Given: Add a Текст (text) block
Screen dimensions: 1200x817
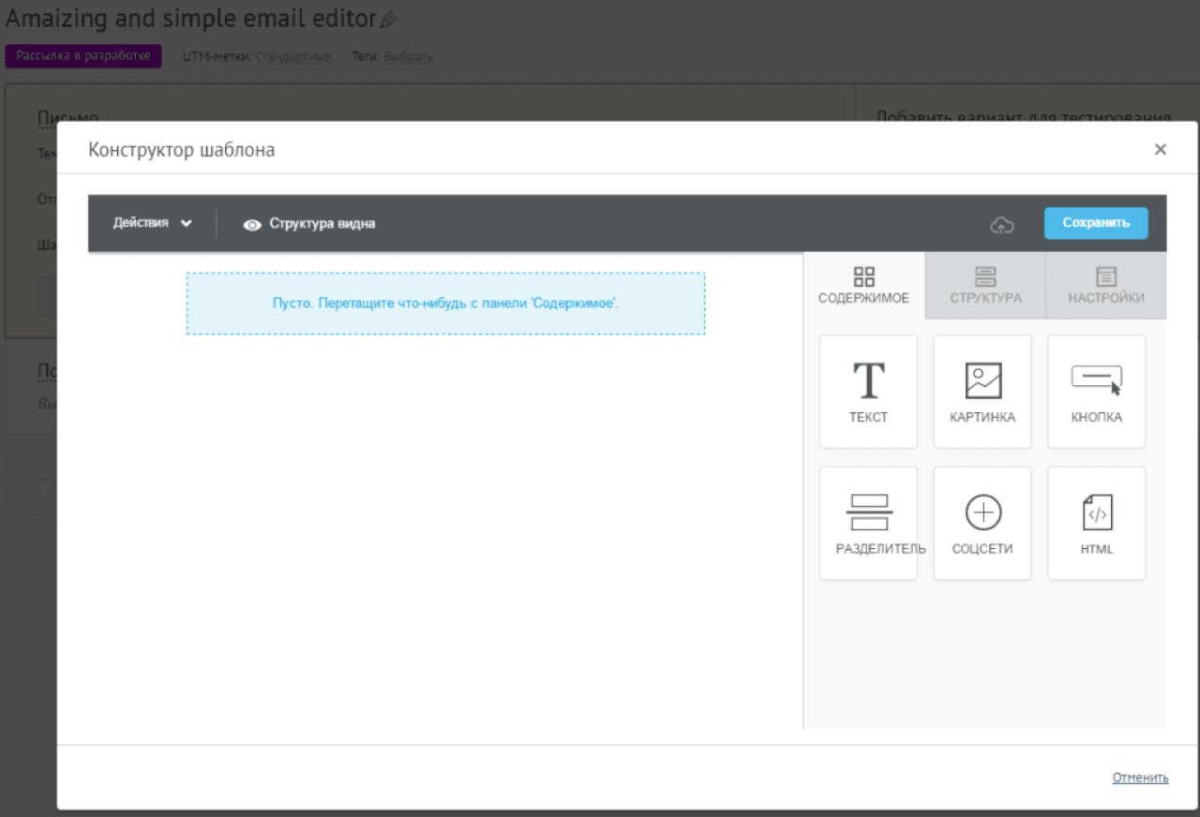Looking at the screenshot, I should 868,392.
